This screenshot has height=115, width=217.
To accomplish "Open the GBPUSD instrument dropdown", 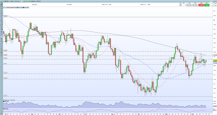I will point(7,1).
